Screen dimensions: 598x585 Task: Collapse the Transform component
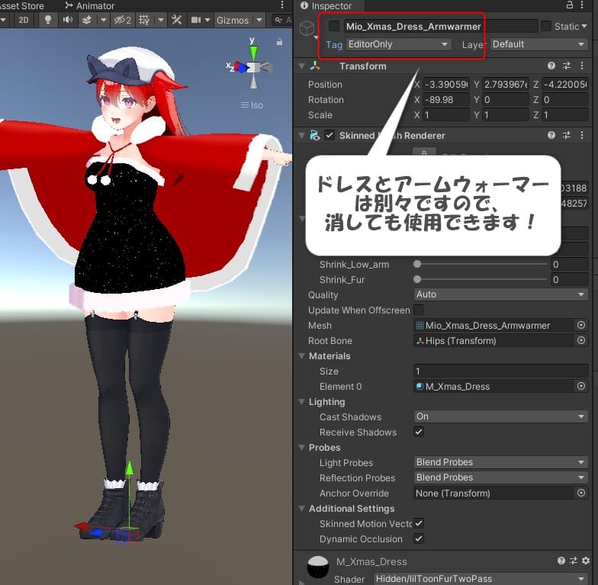302,66
